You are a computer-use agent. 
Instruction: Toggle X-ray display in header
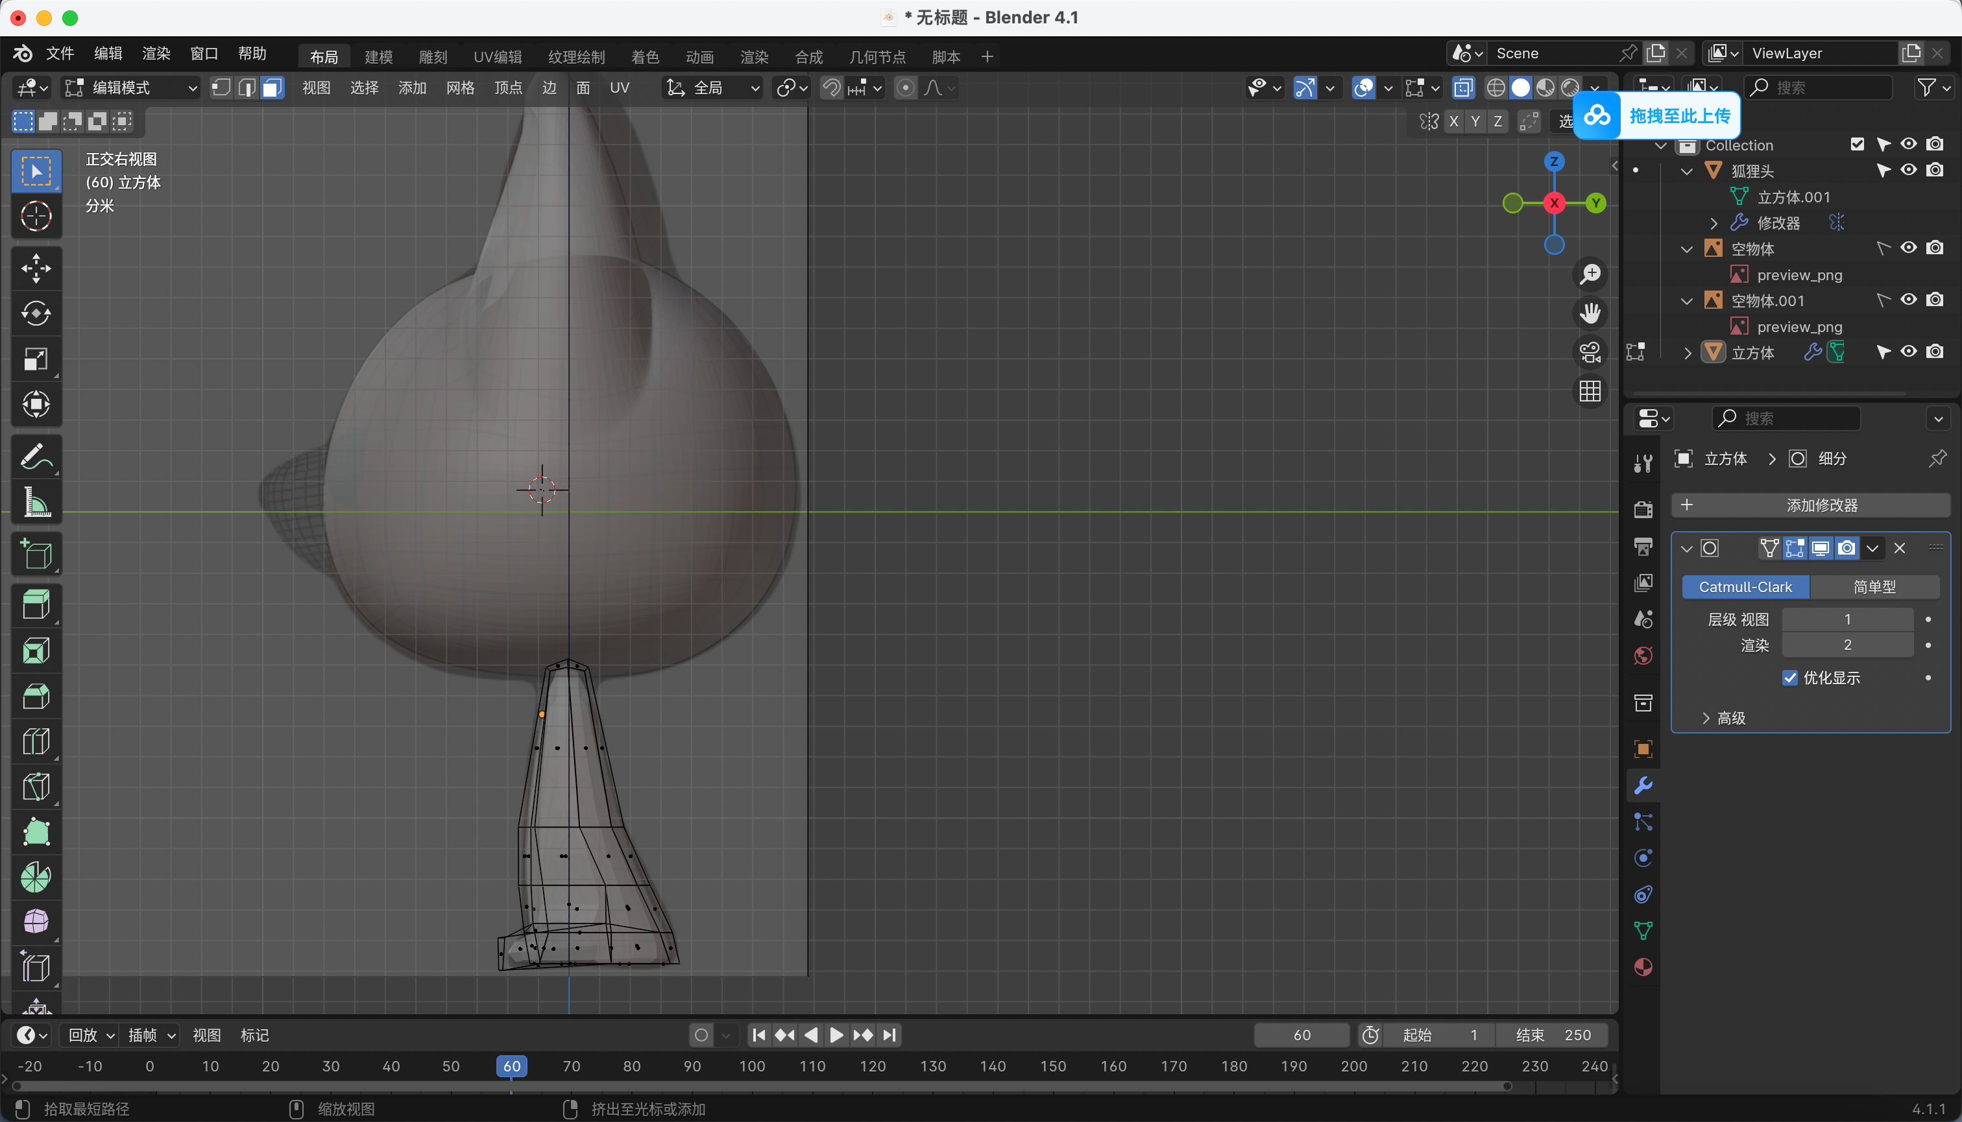click(1462, 88)
